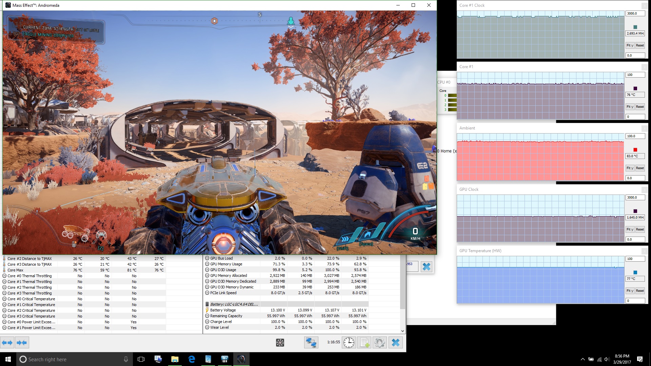
Task: Click the Battery Voltage lightning icon
Action: coord(207,310)
